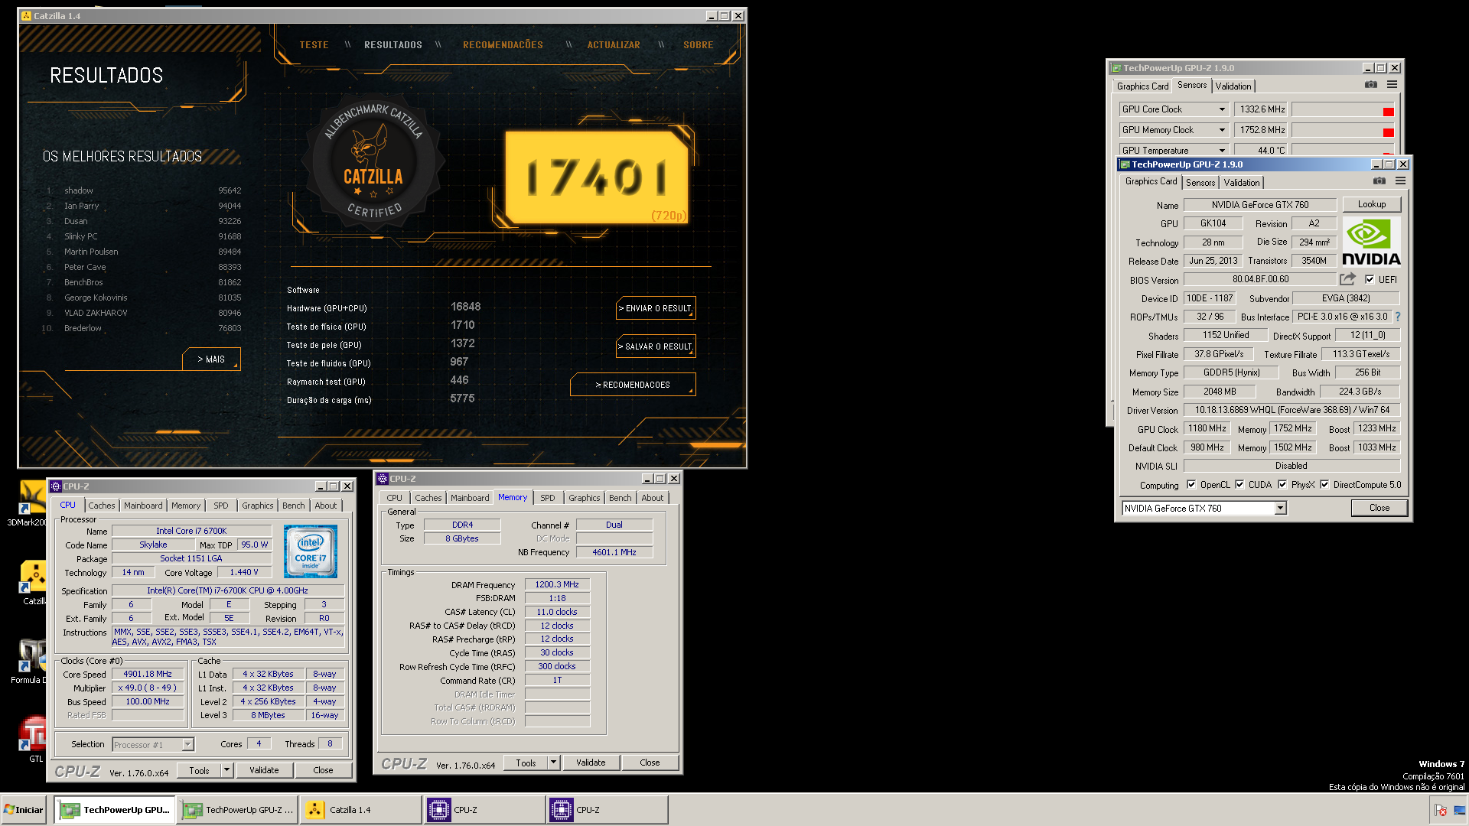
Task: Switch to first CPU-Z taskbar item
Action: click(484, 810)
